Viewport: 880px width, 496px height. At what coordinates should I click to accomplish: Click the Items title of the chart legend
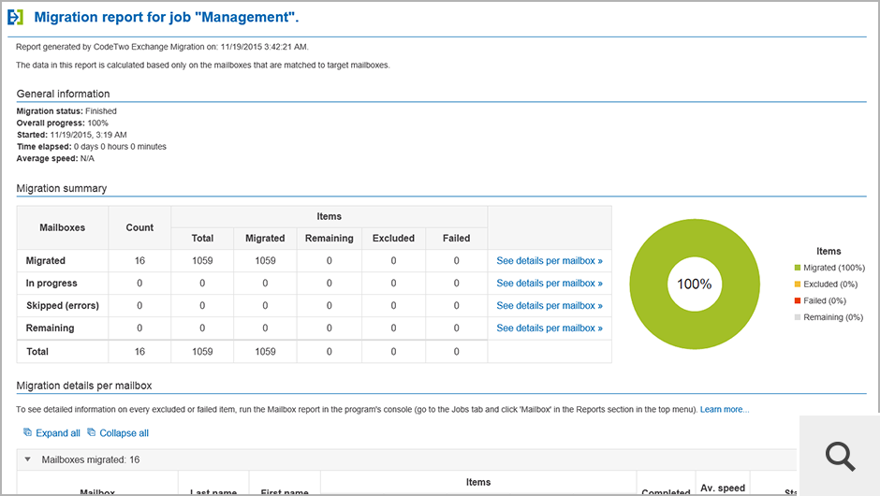tap(829, 252)
